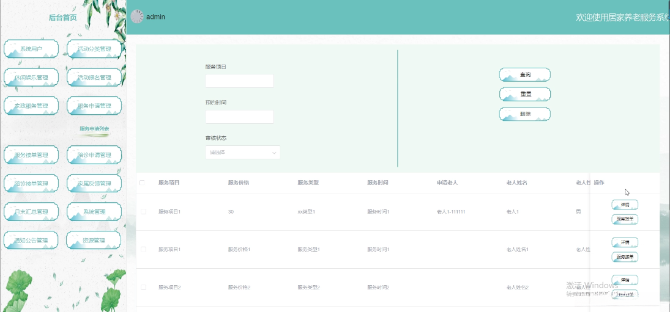Image resolution: width=670 pixels, height=312 pixels.
Task: Open the 服务接单管理 menu
Action: tap(31, 154)
